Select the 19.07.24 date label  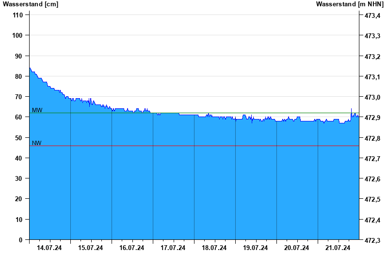pos(256,248)
